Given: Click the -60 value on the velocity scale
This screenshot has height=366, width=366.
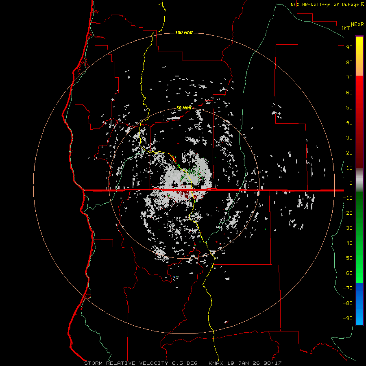Looking at the screenshot, I should pos(348,273).
